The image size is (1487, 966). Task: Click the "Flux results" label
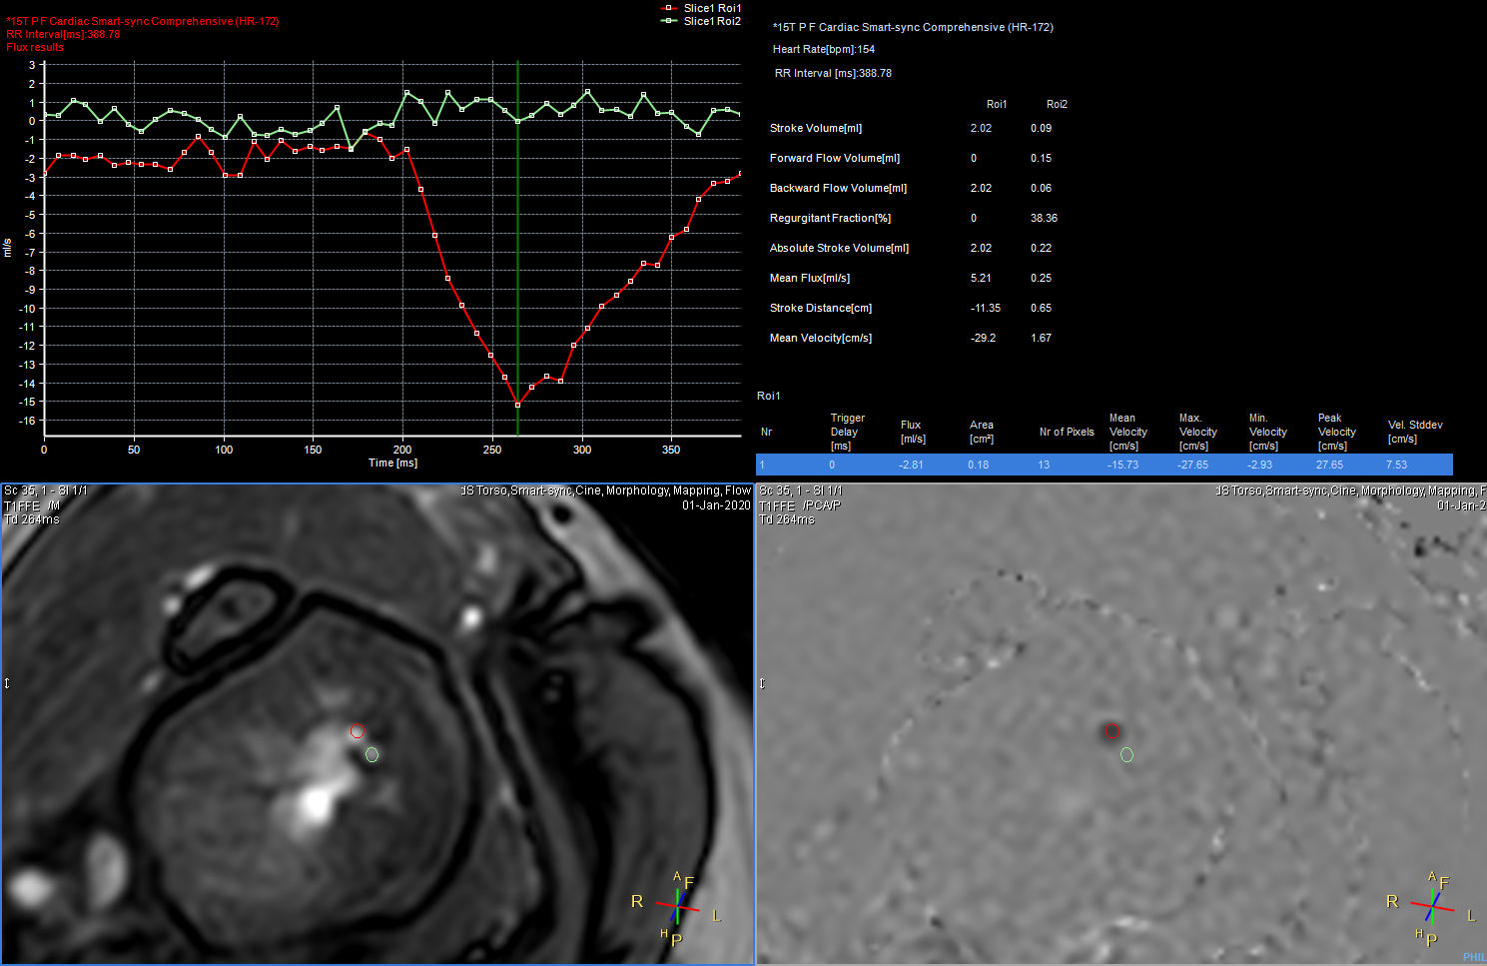coord(35,47)
